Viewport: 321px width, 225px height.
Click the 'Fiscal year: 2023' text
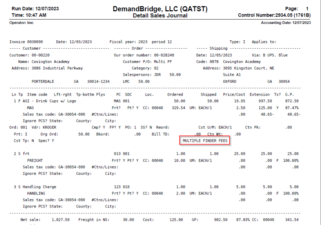click(128, 42)
